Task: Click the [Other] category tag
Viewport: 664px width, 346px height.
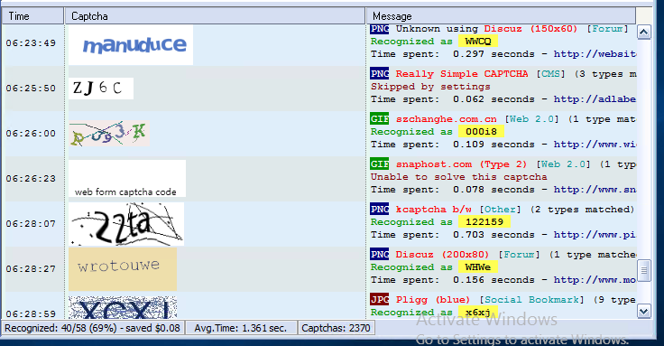Action: tap(500, 210)
